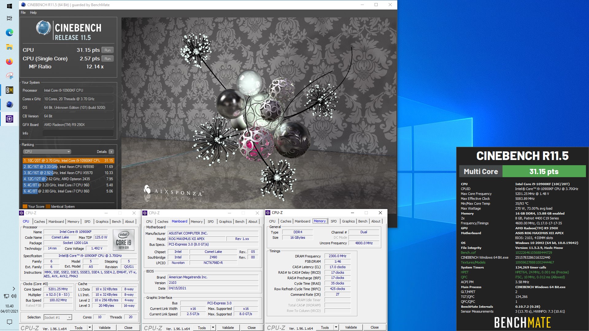Switch to Caches tab in CPU-Z window showing CPU
This screenshot has height=331, width=589.
39,222
